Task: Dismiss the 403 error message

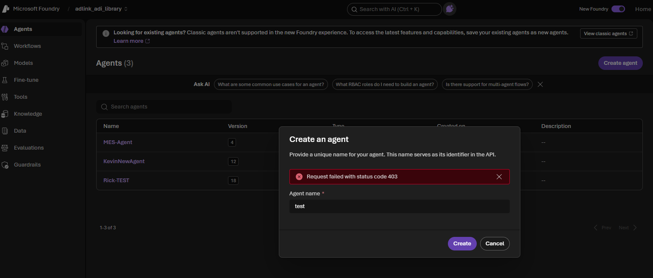Action: pyautogui.click(x=499, y=177)
